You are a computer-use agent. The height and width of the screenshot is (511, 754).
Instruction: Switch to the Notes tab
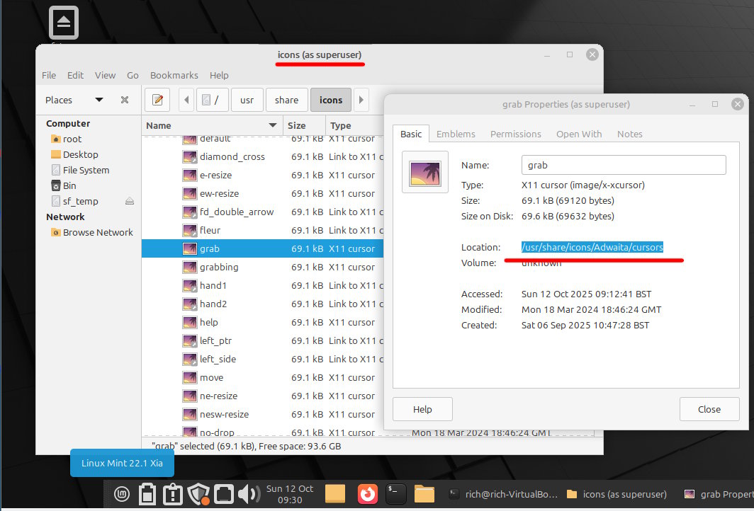click(629, 134)
